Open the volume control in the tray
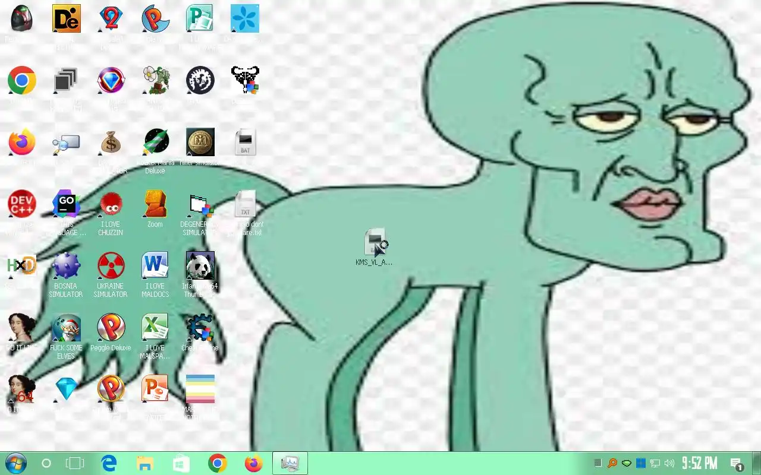Viewport: 761px width, 475px height. click(669, 463)
